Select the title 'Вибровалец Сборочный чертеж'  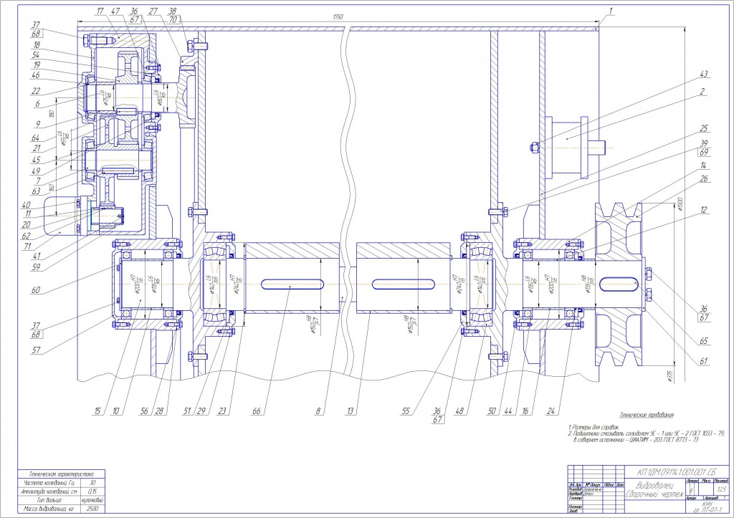[654, 489]
